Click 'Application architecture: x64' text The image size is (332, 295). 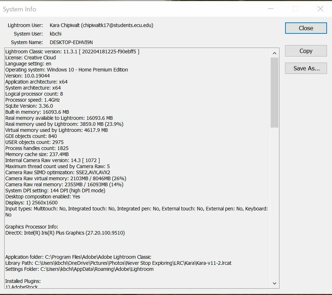pos(36,82)
